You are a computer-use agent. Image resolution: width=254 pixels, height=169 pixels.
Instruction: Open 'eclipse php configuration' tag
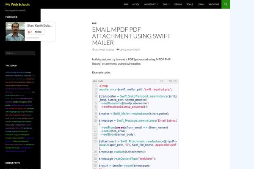click(15, 125)
